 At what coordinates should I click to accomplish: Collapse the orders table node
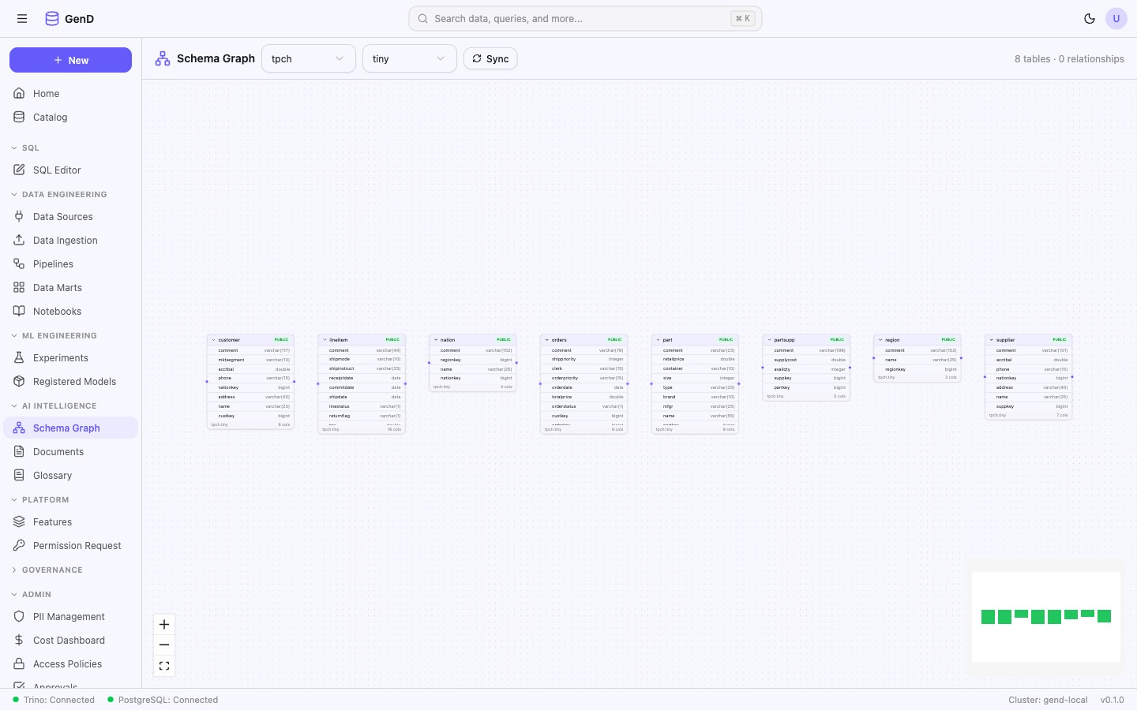(546, 340)
